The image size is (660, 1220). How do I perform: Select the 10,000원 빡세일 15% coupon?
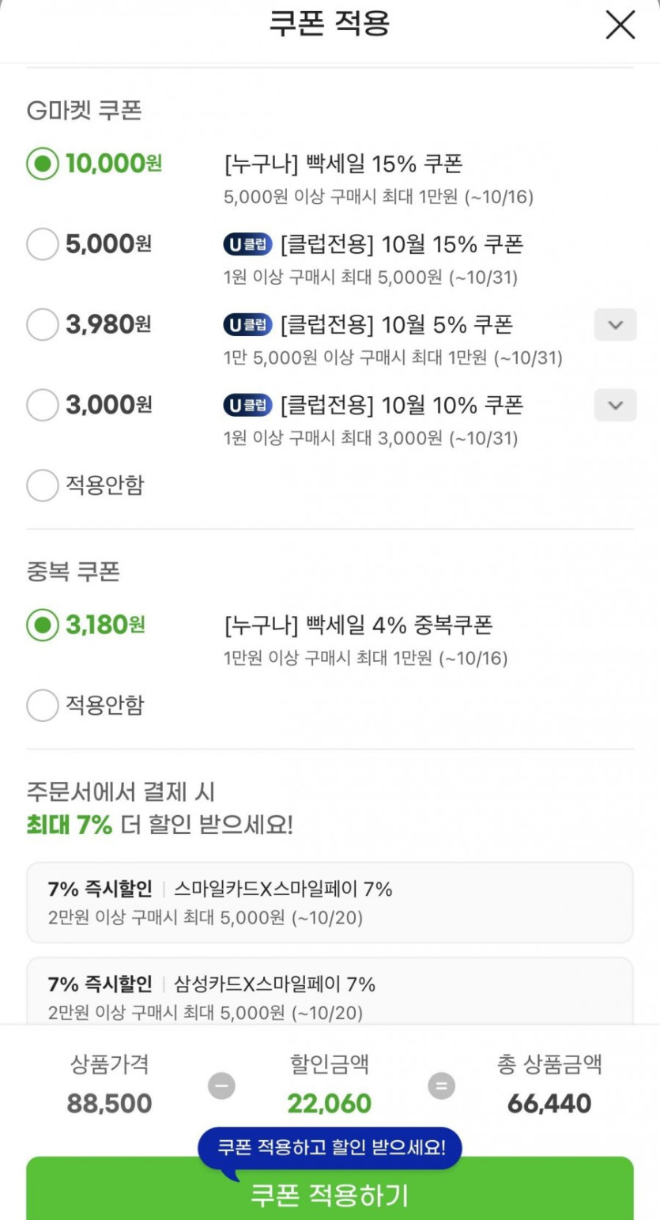click(43, 164)
